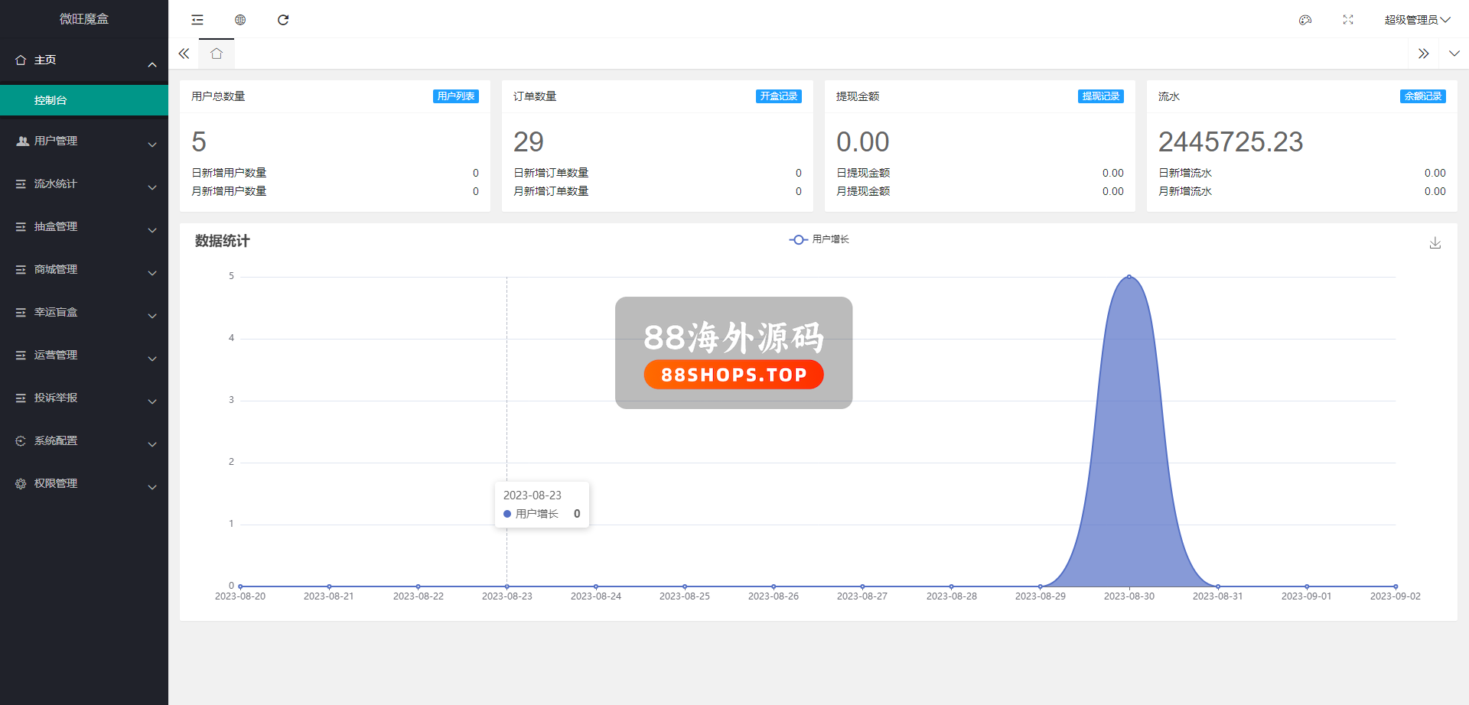The image size is (1469, 705).
Task: Click the refresh icon in top toolbar
Action: (283, 20)
